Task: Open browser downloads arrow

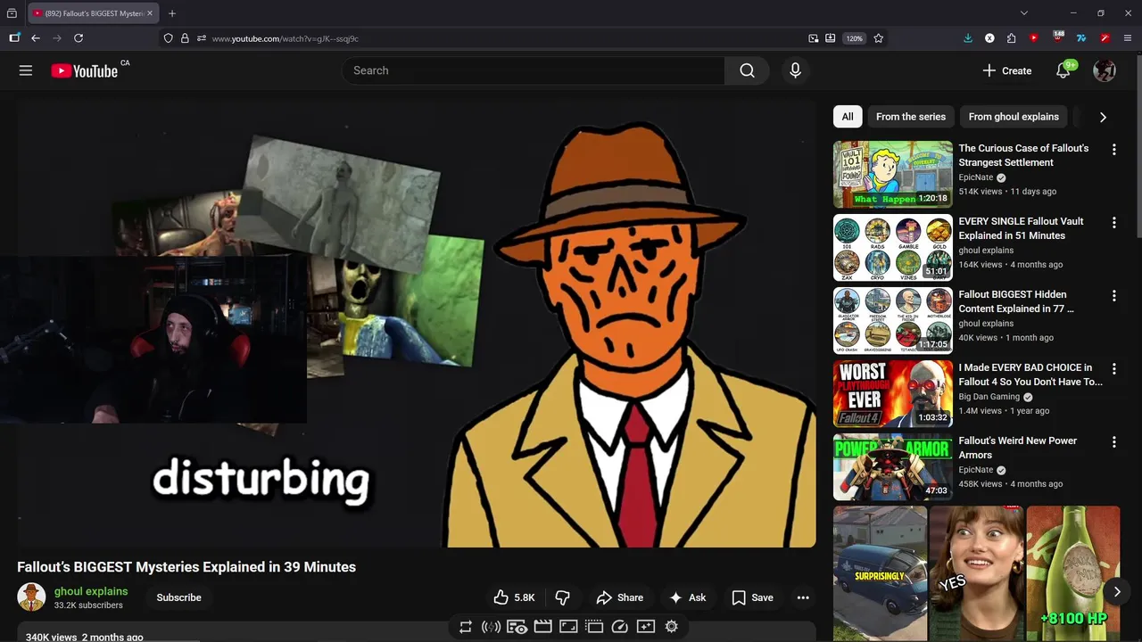Action: click(x=968, y=38)
